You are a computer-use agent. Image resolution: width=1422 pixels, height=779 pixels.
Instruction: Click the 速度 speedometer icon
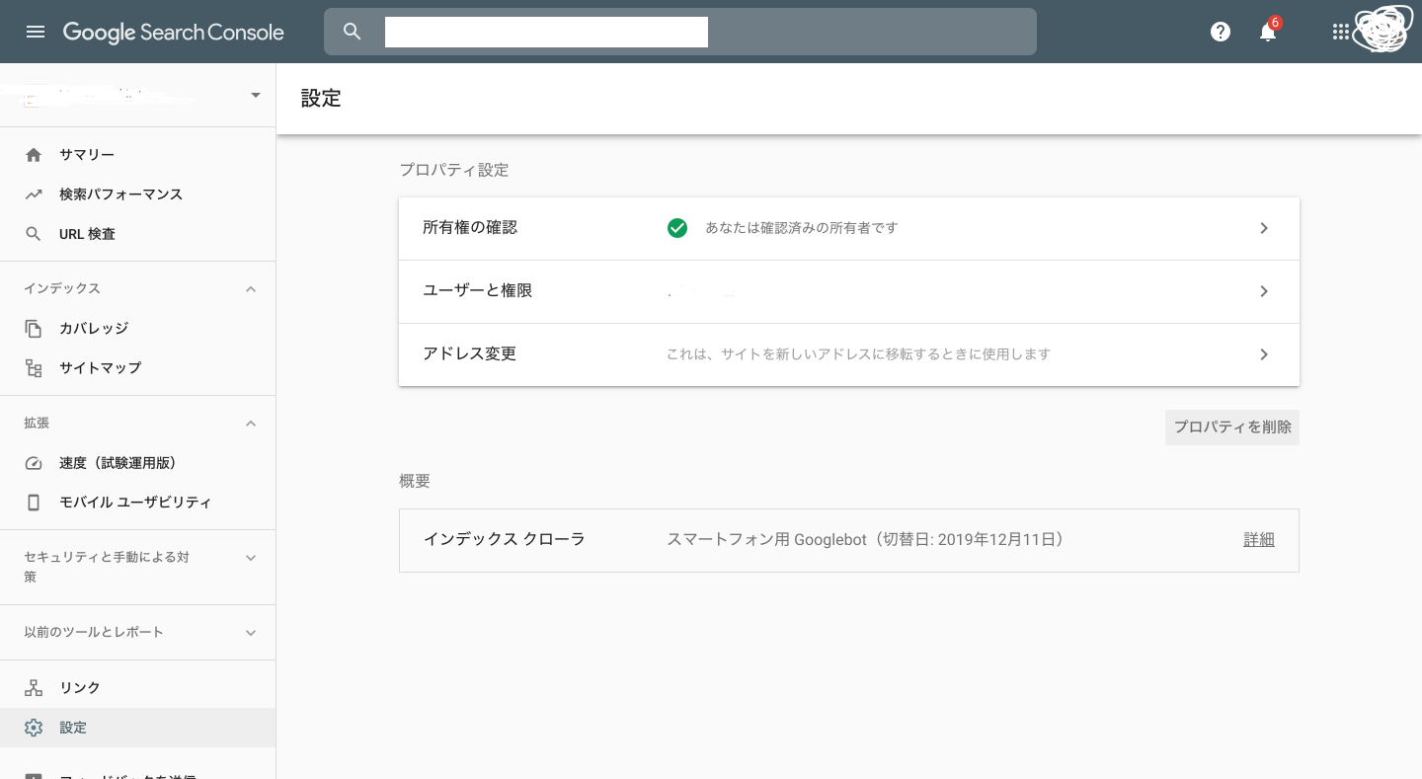(x=34, y=463)
